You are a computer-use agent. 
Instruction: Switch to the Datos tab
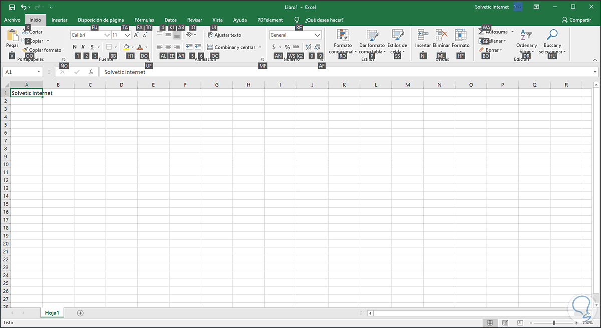click(170, 20)
